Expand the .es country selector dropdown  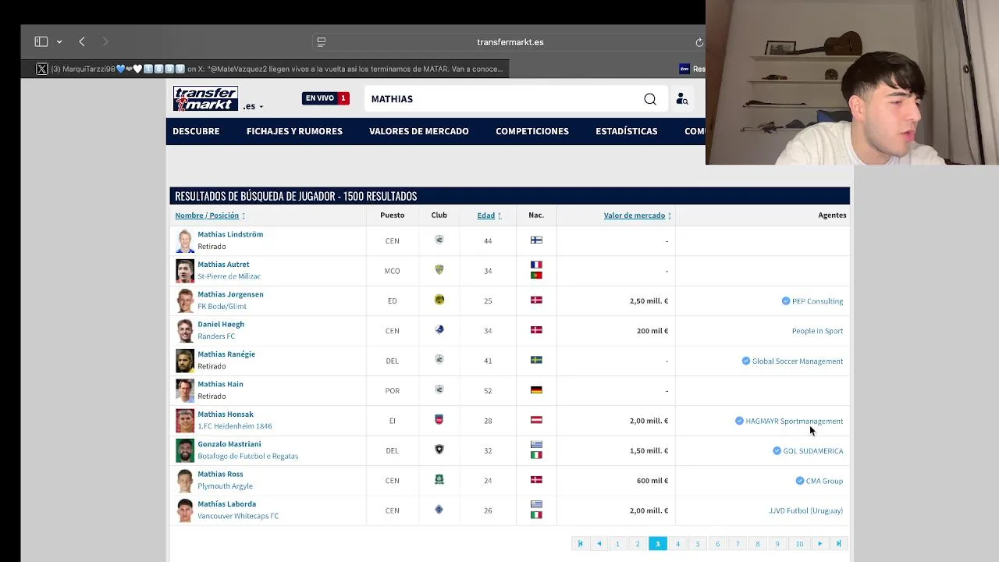pos(253,106)
